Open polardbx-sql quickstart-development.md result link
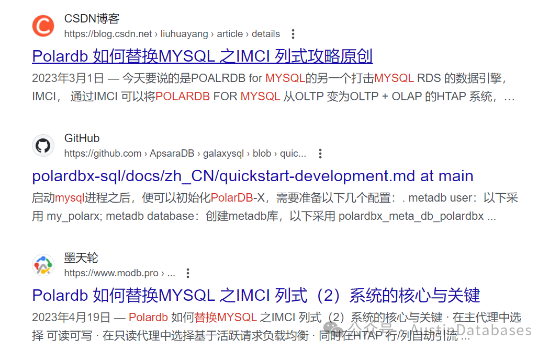 point(252,176)
